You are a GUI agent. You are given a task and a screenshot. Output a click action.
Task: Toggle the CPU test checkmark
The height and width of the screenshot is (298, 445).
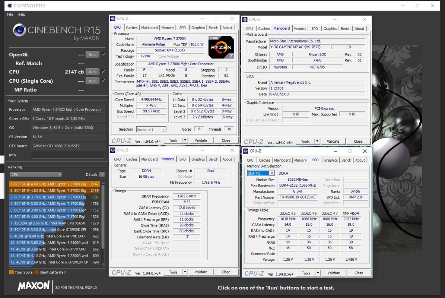(x=103, y=72)
